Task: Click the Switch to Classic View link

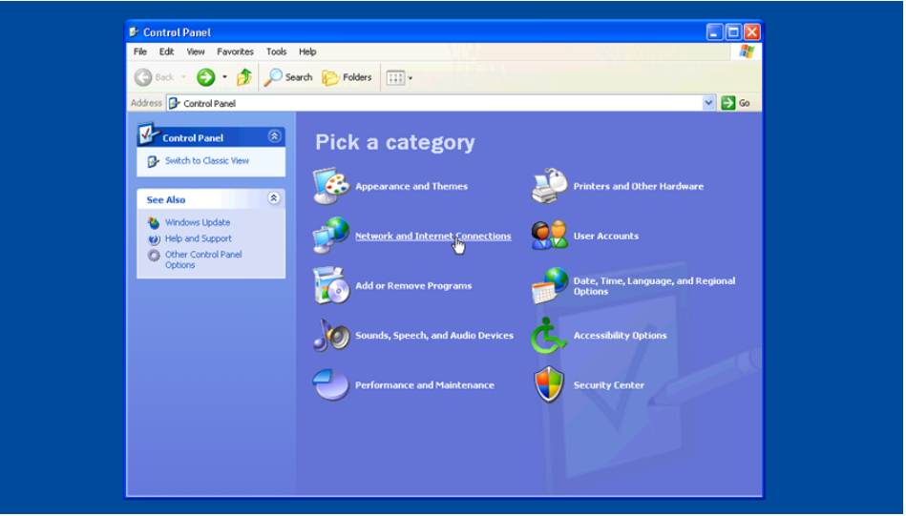Action: click(x=207, y=161)
